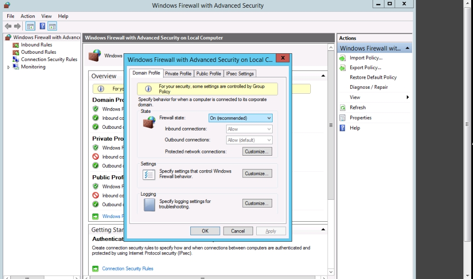Customize protected network connections
Screen dimensions: 473x279
click(x=257, y=152)
